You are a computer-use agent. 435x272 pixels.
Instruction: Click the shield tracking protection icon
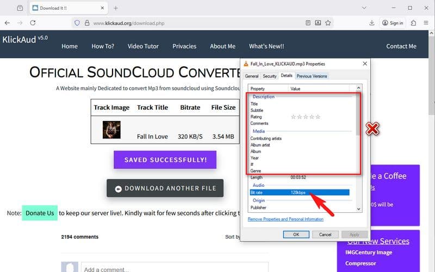click(77, 23)
